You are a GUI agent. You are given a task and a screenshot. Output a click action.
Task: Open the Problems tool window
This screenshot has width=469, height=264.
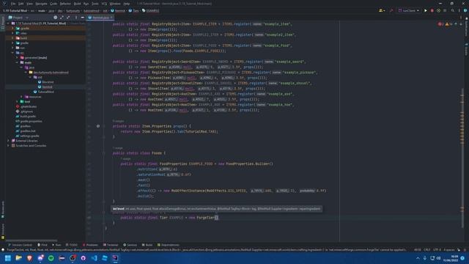pyautogui.click(x=90, y=245)
